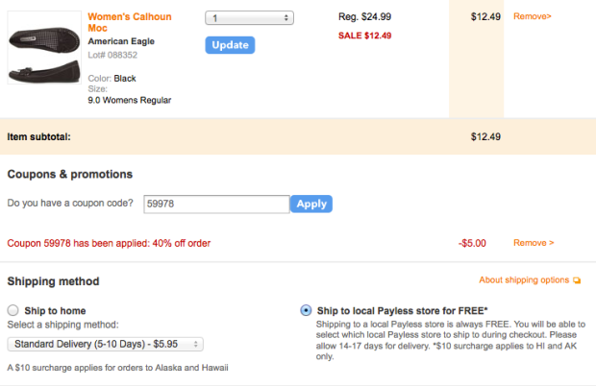Click the Shipping method heading

pos(54,281)
